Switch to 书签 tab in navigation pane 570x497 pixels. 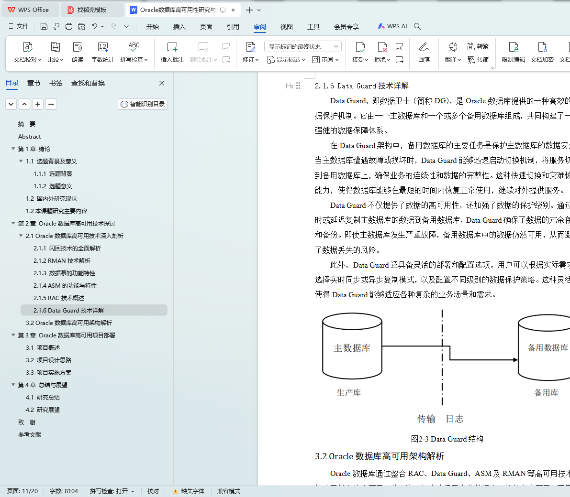coord(56,83)
